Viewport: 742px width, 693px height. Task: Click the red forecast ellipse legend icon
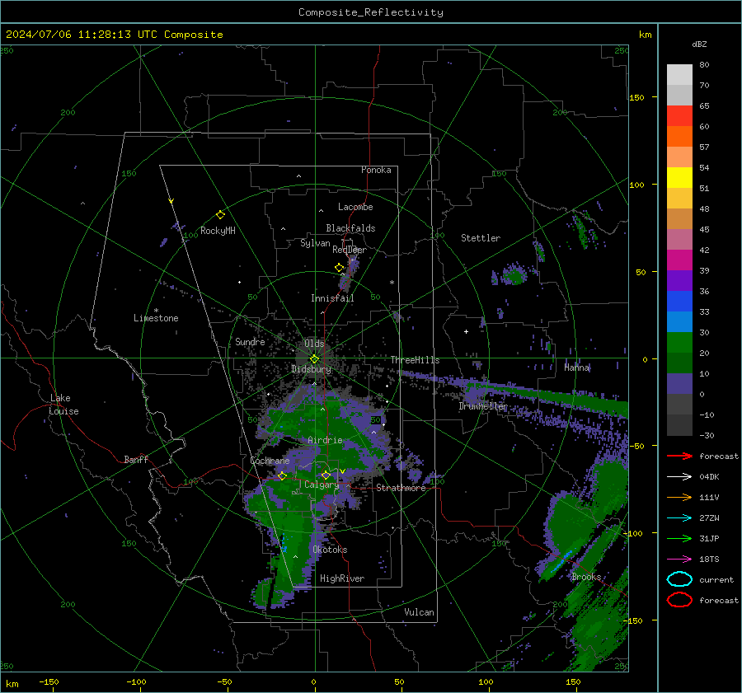click(679, 600)
